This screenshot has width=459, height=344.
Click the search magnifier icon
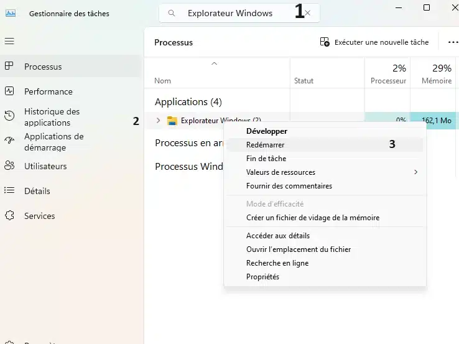click(172, 13)
